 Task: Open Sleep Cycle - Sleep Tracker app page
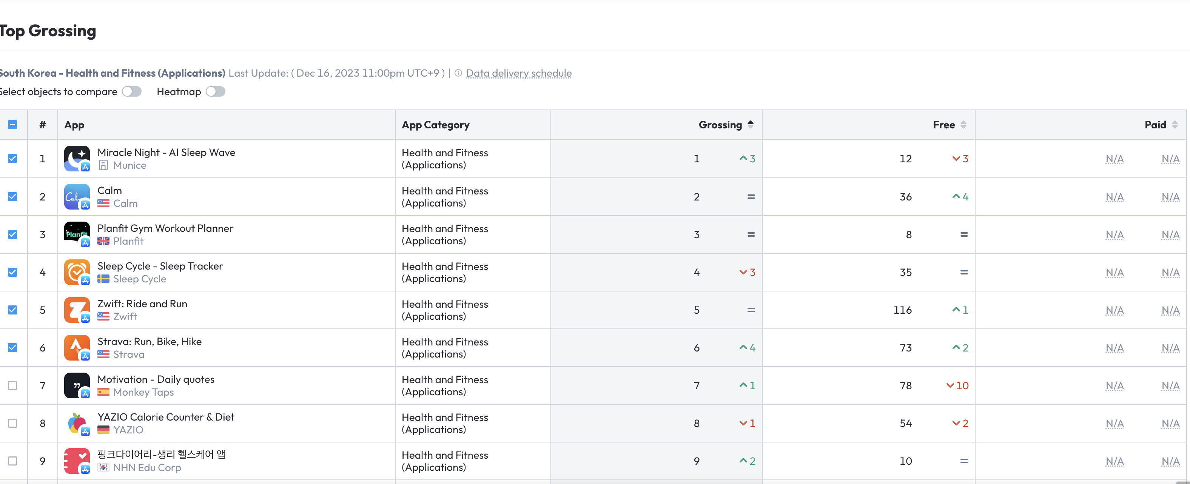(x=160, y=266)
